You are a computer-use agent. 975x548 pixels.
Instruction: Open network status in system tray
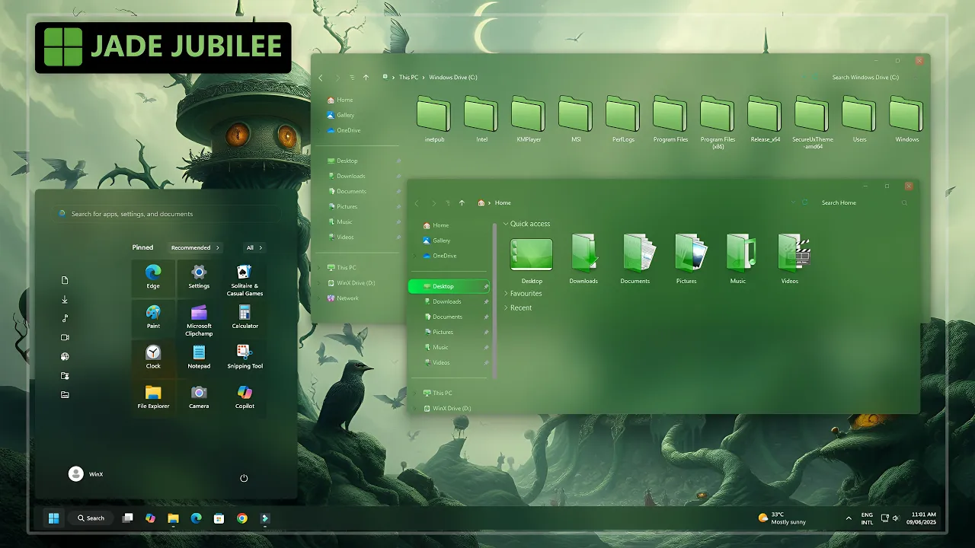tap(885, 518)
